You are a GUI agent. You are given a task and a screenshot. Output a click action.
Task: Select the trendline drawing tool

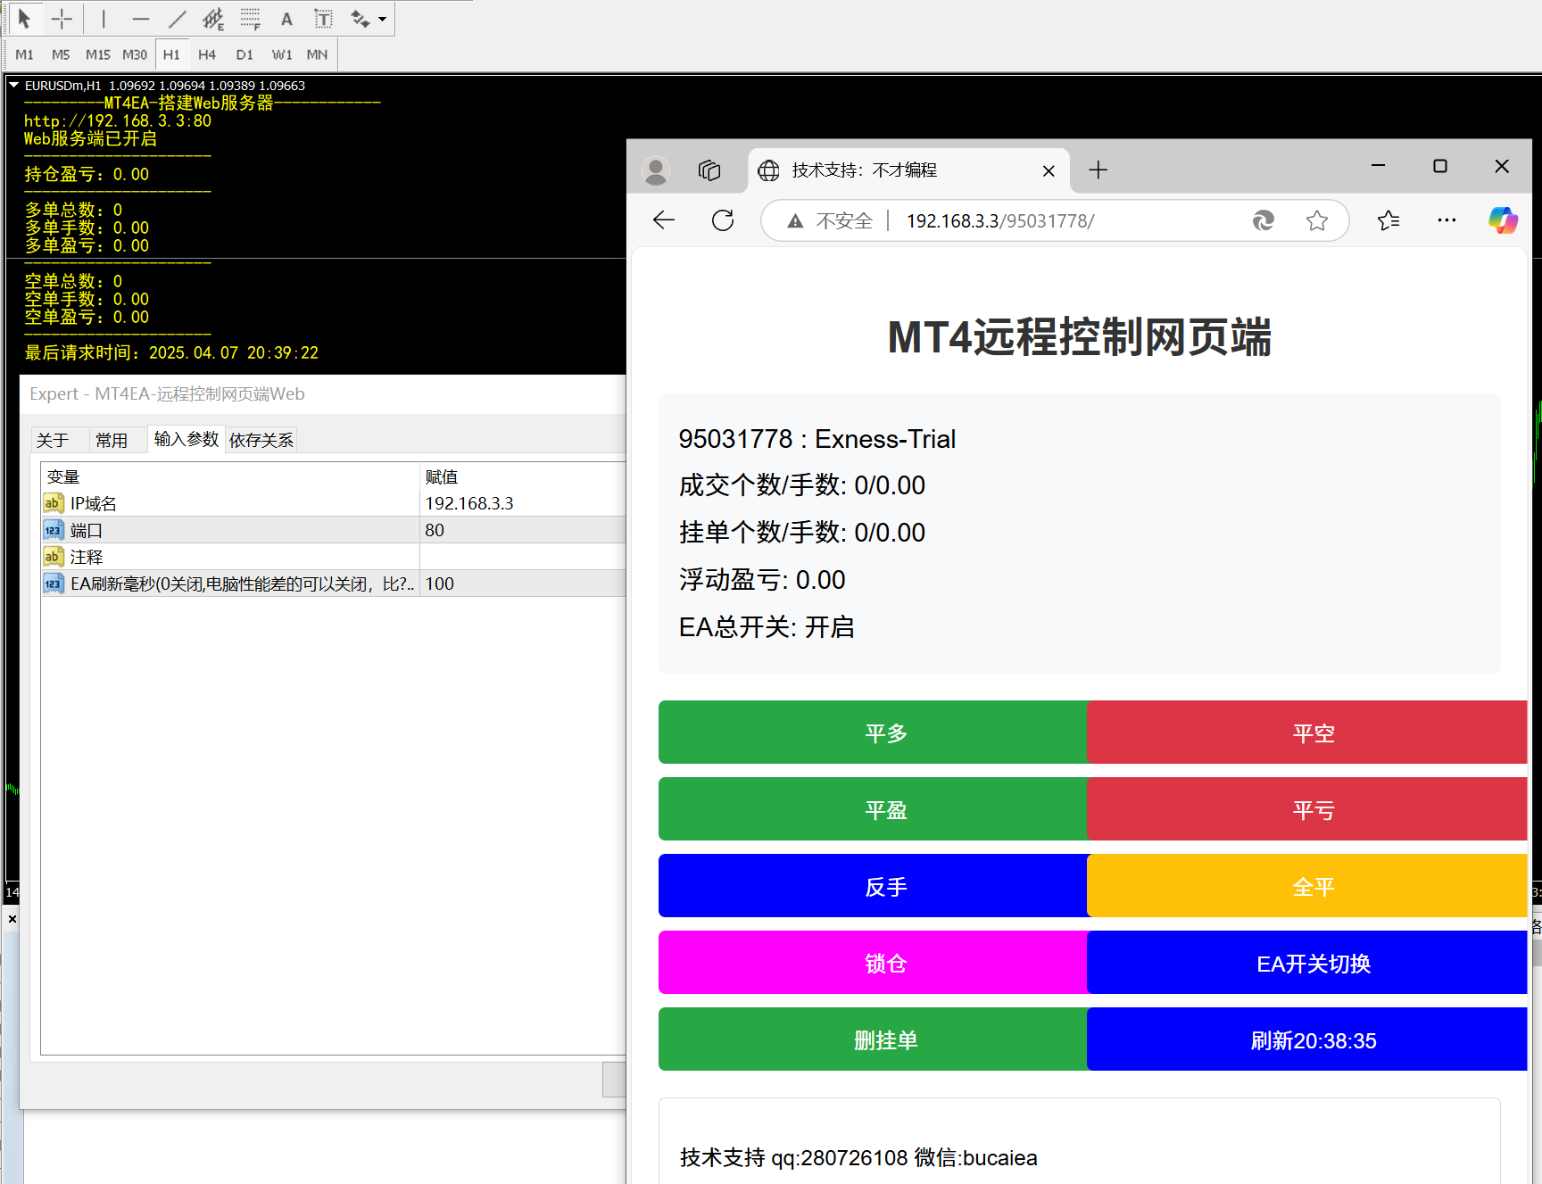pyautogui.click(x=177, y=19)
